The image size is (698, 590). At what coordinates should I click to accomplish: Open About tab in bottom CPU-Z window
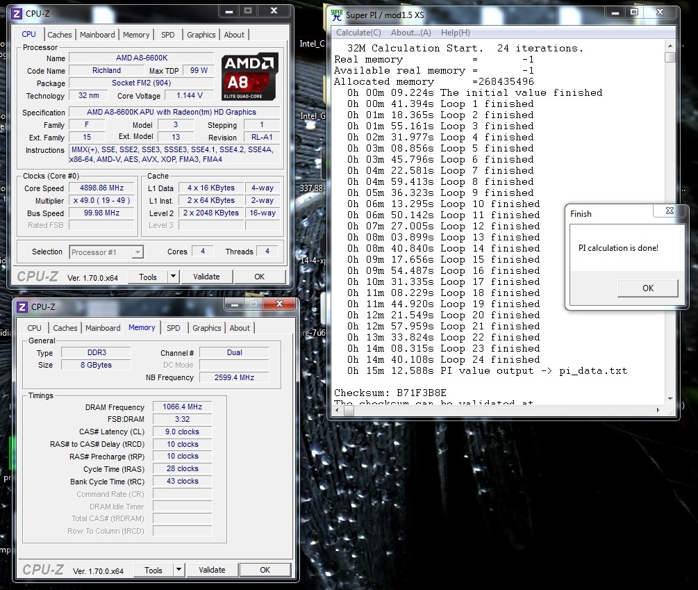(240, 328)
